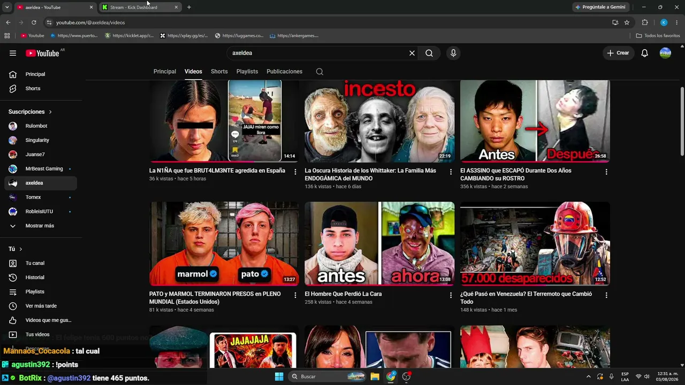Open options for El Hombre Que Perdió La Cara

coord(451,295)
